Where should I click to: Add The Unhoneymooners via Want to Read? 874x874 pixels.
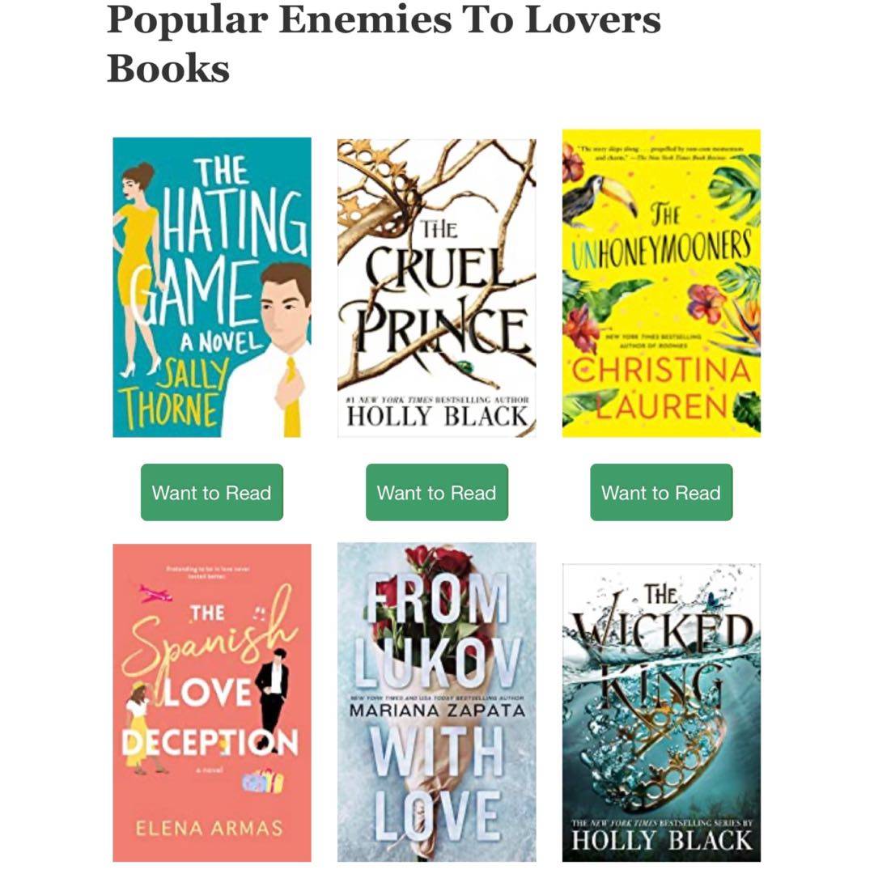661,492
